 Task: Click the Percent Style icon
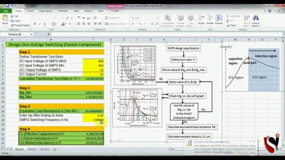(x=140, y=24)
